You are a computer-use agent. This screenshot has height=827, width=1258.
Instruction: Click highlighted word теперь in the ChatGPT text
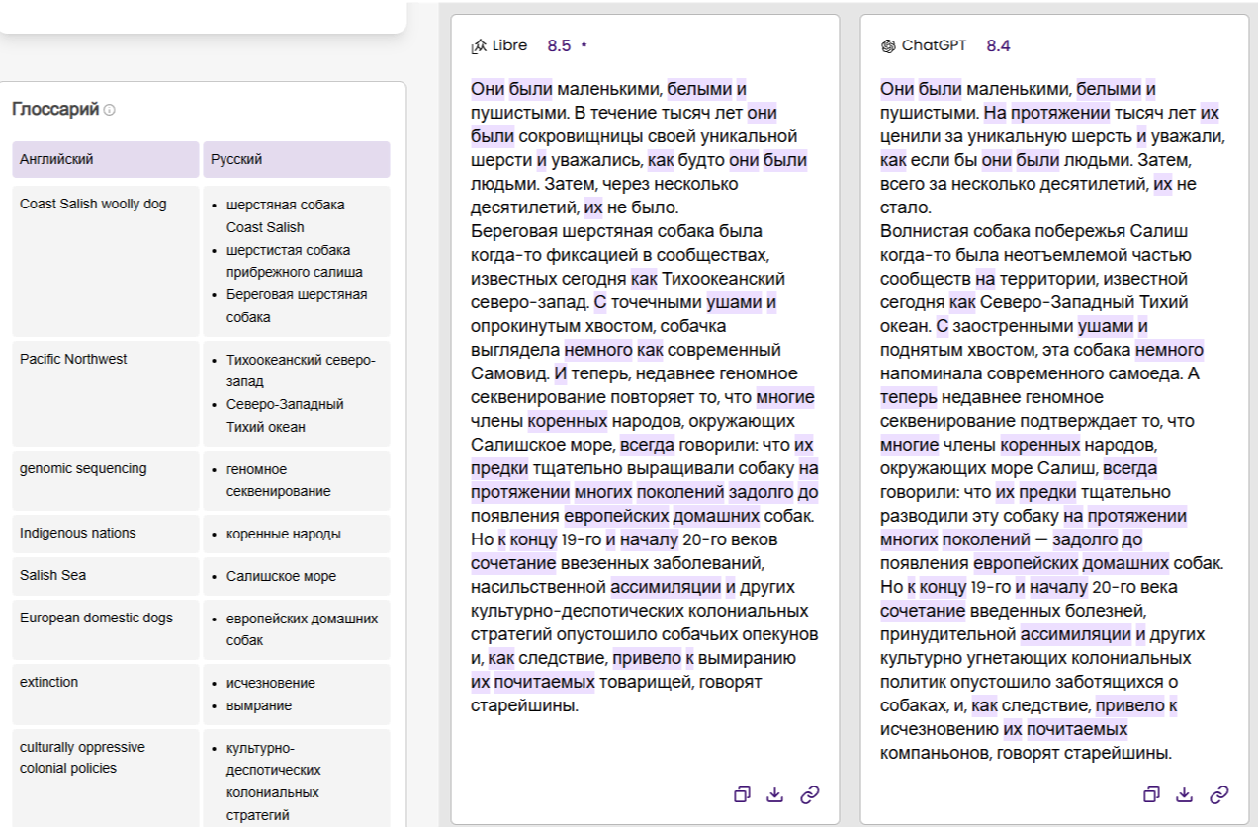(908, 397)
